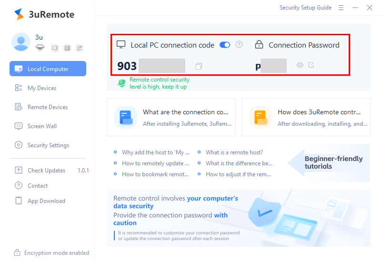Click the user avatar icon

tap(21, 42)
